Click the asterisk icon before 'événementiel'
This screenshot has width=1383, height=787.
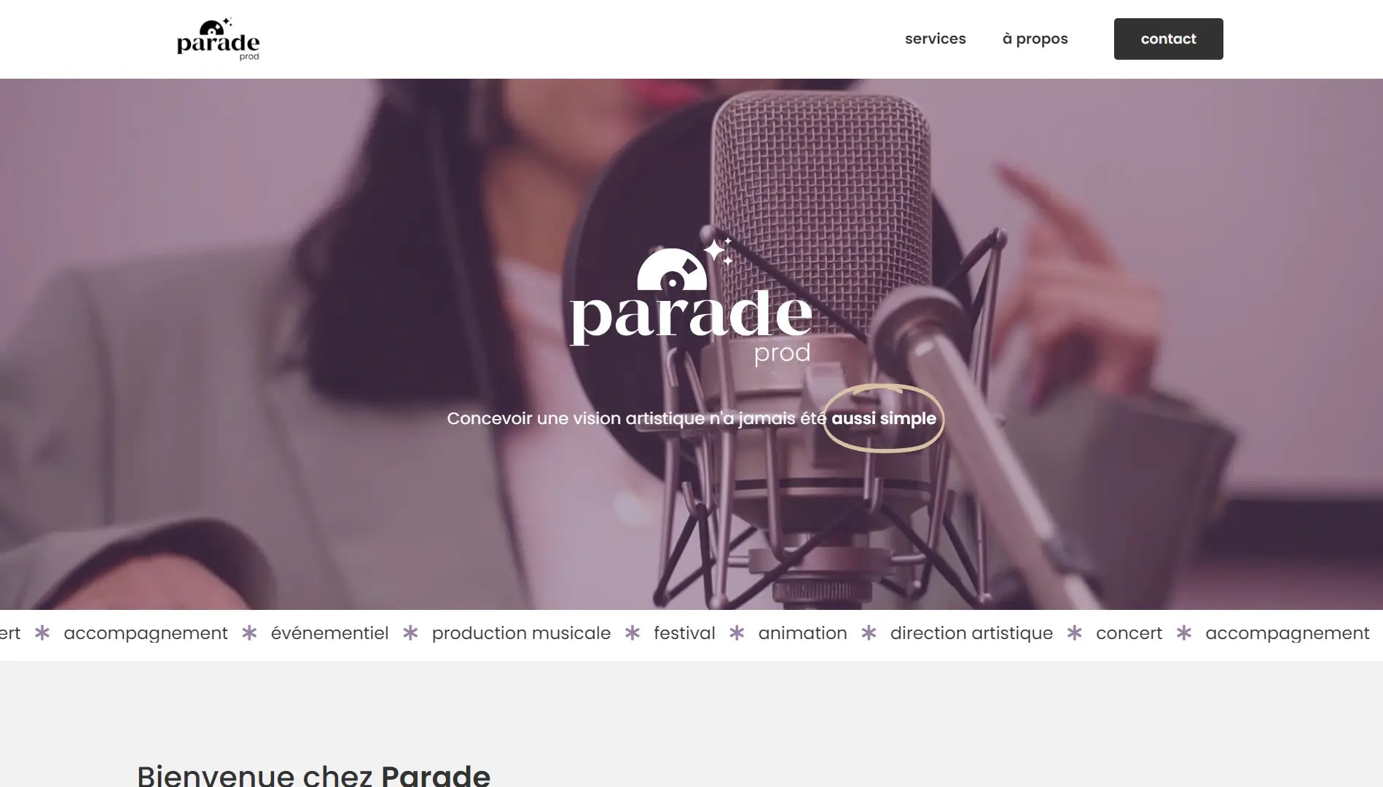tap(249, 633)
